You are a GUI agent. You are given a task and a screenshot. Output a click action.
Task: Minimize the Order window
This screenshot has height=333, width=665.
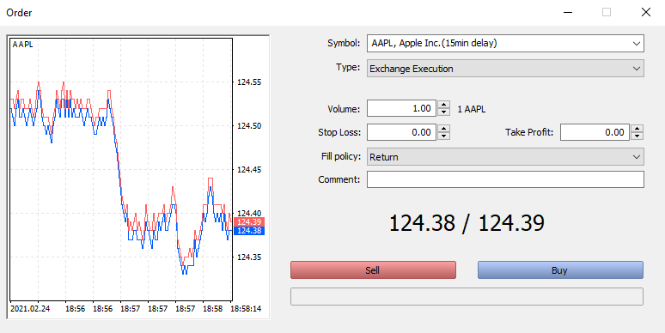click(x=568, y=12)
